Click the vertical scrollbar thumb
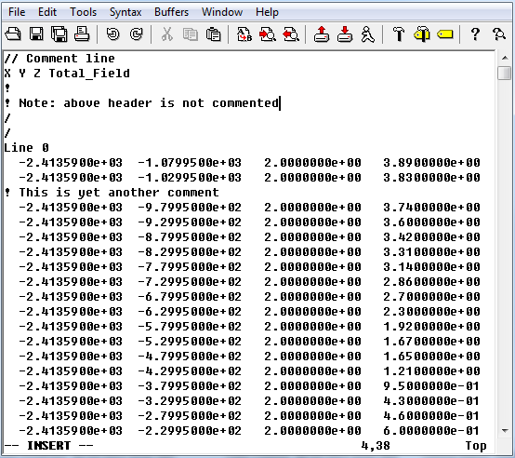The height and width of the screenshot is (458, 515). (505, 73)
